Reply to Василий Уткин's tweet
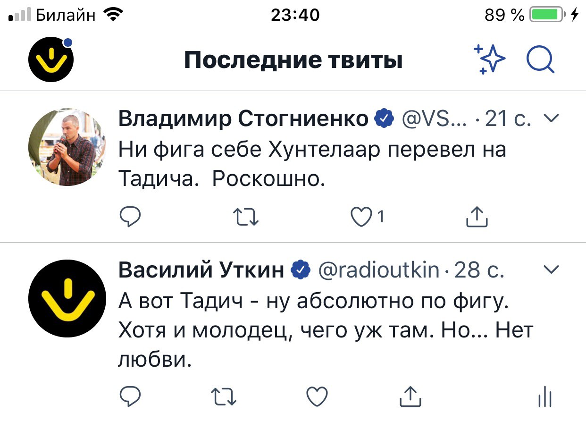This screenshot has height=421, width=586. (x=130, y=396)
